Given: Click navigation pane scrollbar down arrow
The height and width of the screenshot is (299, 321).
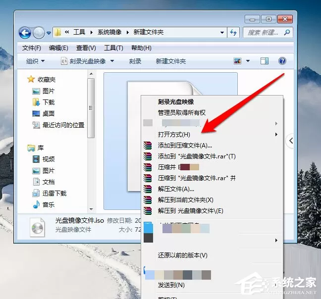Looking at the screenshot, I should pos(91,209).
